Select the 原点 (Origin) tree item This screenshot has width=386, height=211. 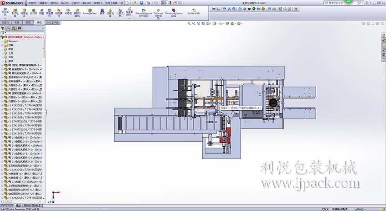pos(11,61)
